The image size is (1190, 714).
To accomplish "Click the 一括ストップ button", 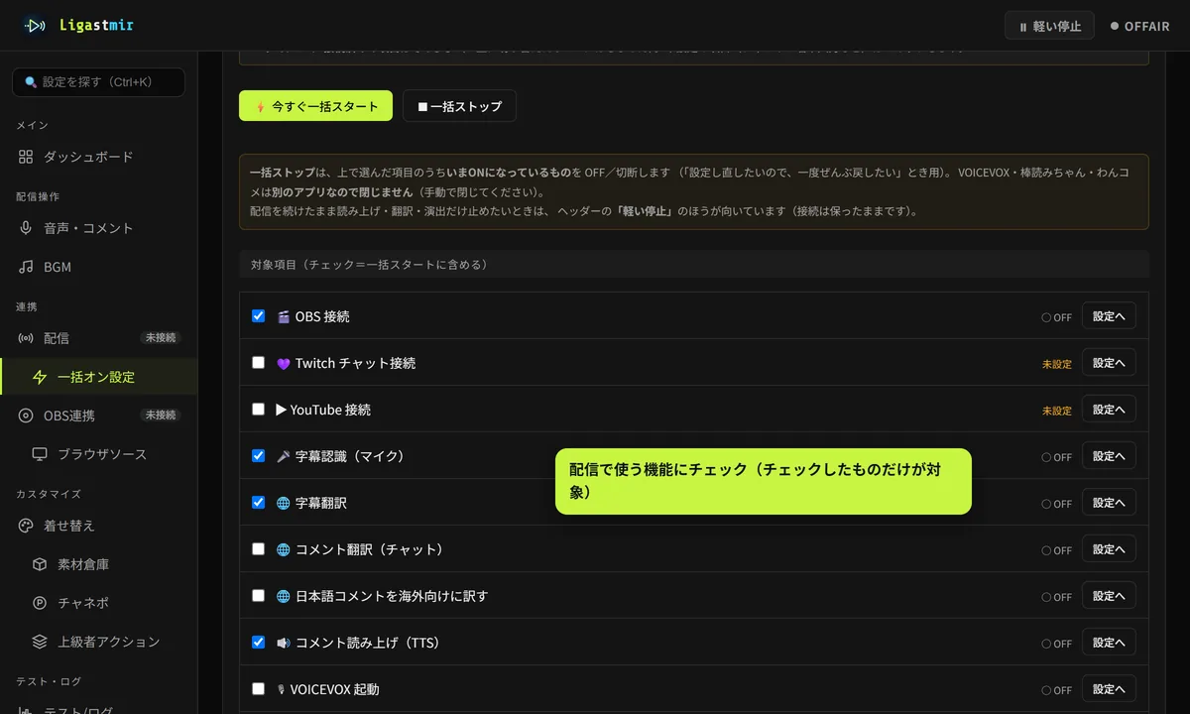I will (x=459, y=106).
